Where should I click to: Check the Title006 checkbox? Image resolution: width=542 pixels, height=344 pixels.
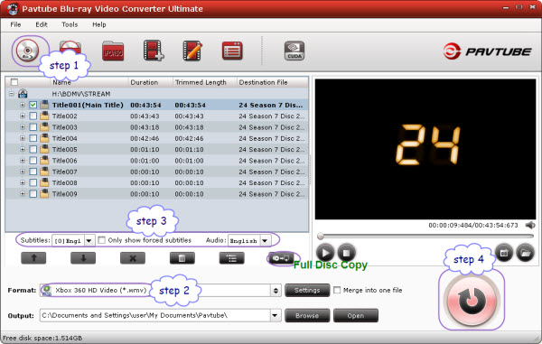coord(33,160)
